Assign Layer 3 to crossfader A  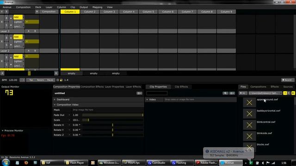(29, 31)
